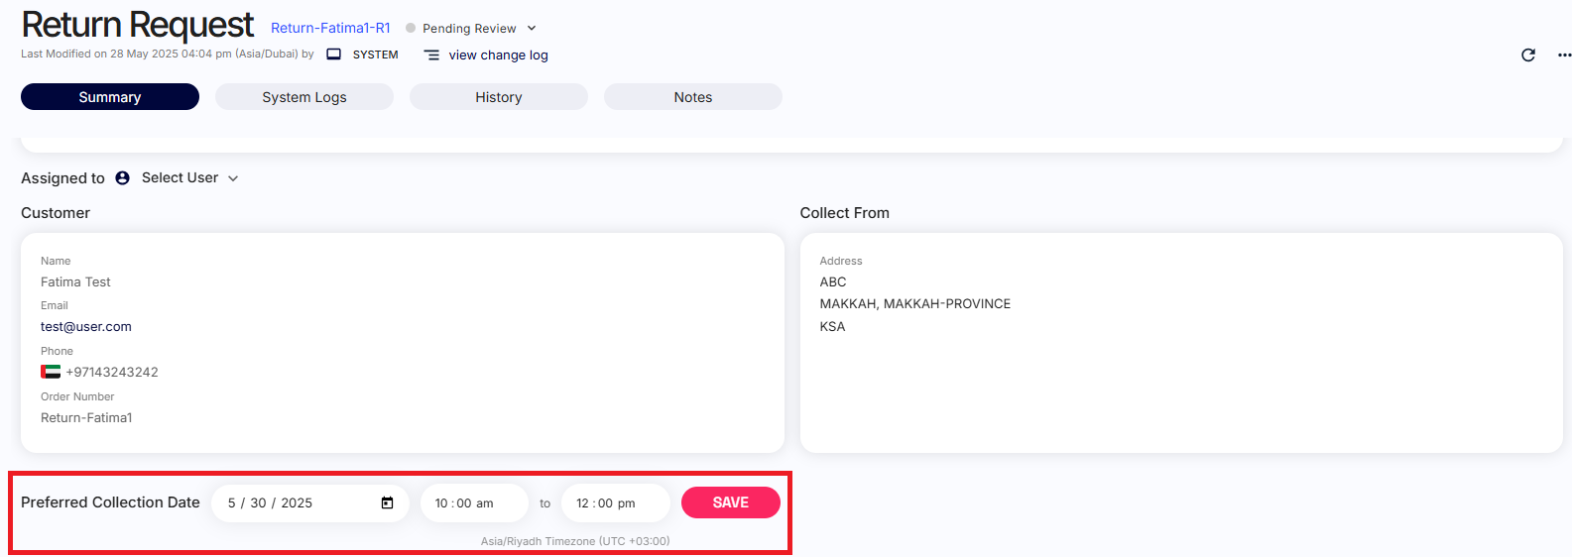Click the refresh icon at top right
Viewport: 1572px width, 557px height.
(x=1528, y=56)
